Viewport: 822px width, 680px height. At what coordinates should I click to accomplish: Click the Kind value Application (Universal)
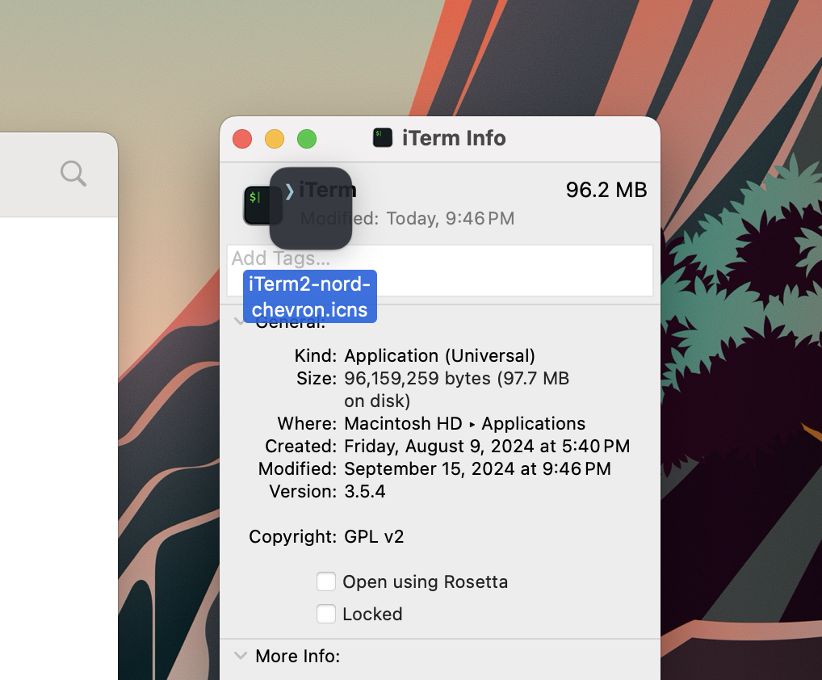point(439,355)
